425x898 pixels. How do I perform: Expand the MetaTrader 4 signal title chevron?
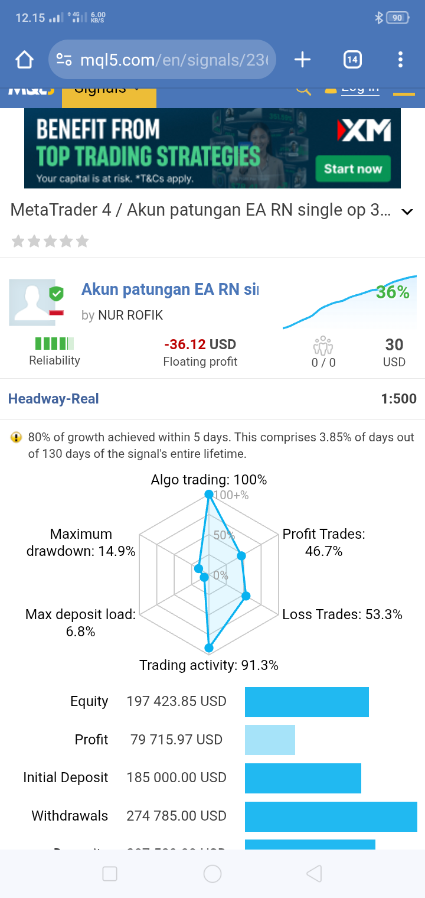407,212
